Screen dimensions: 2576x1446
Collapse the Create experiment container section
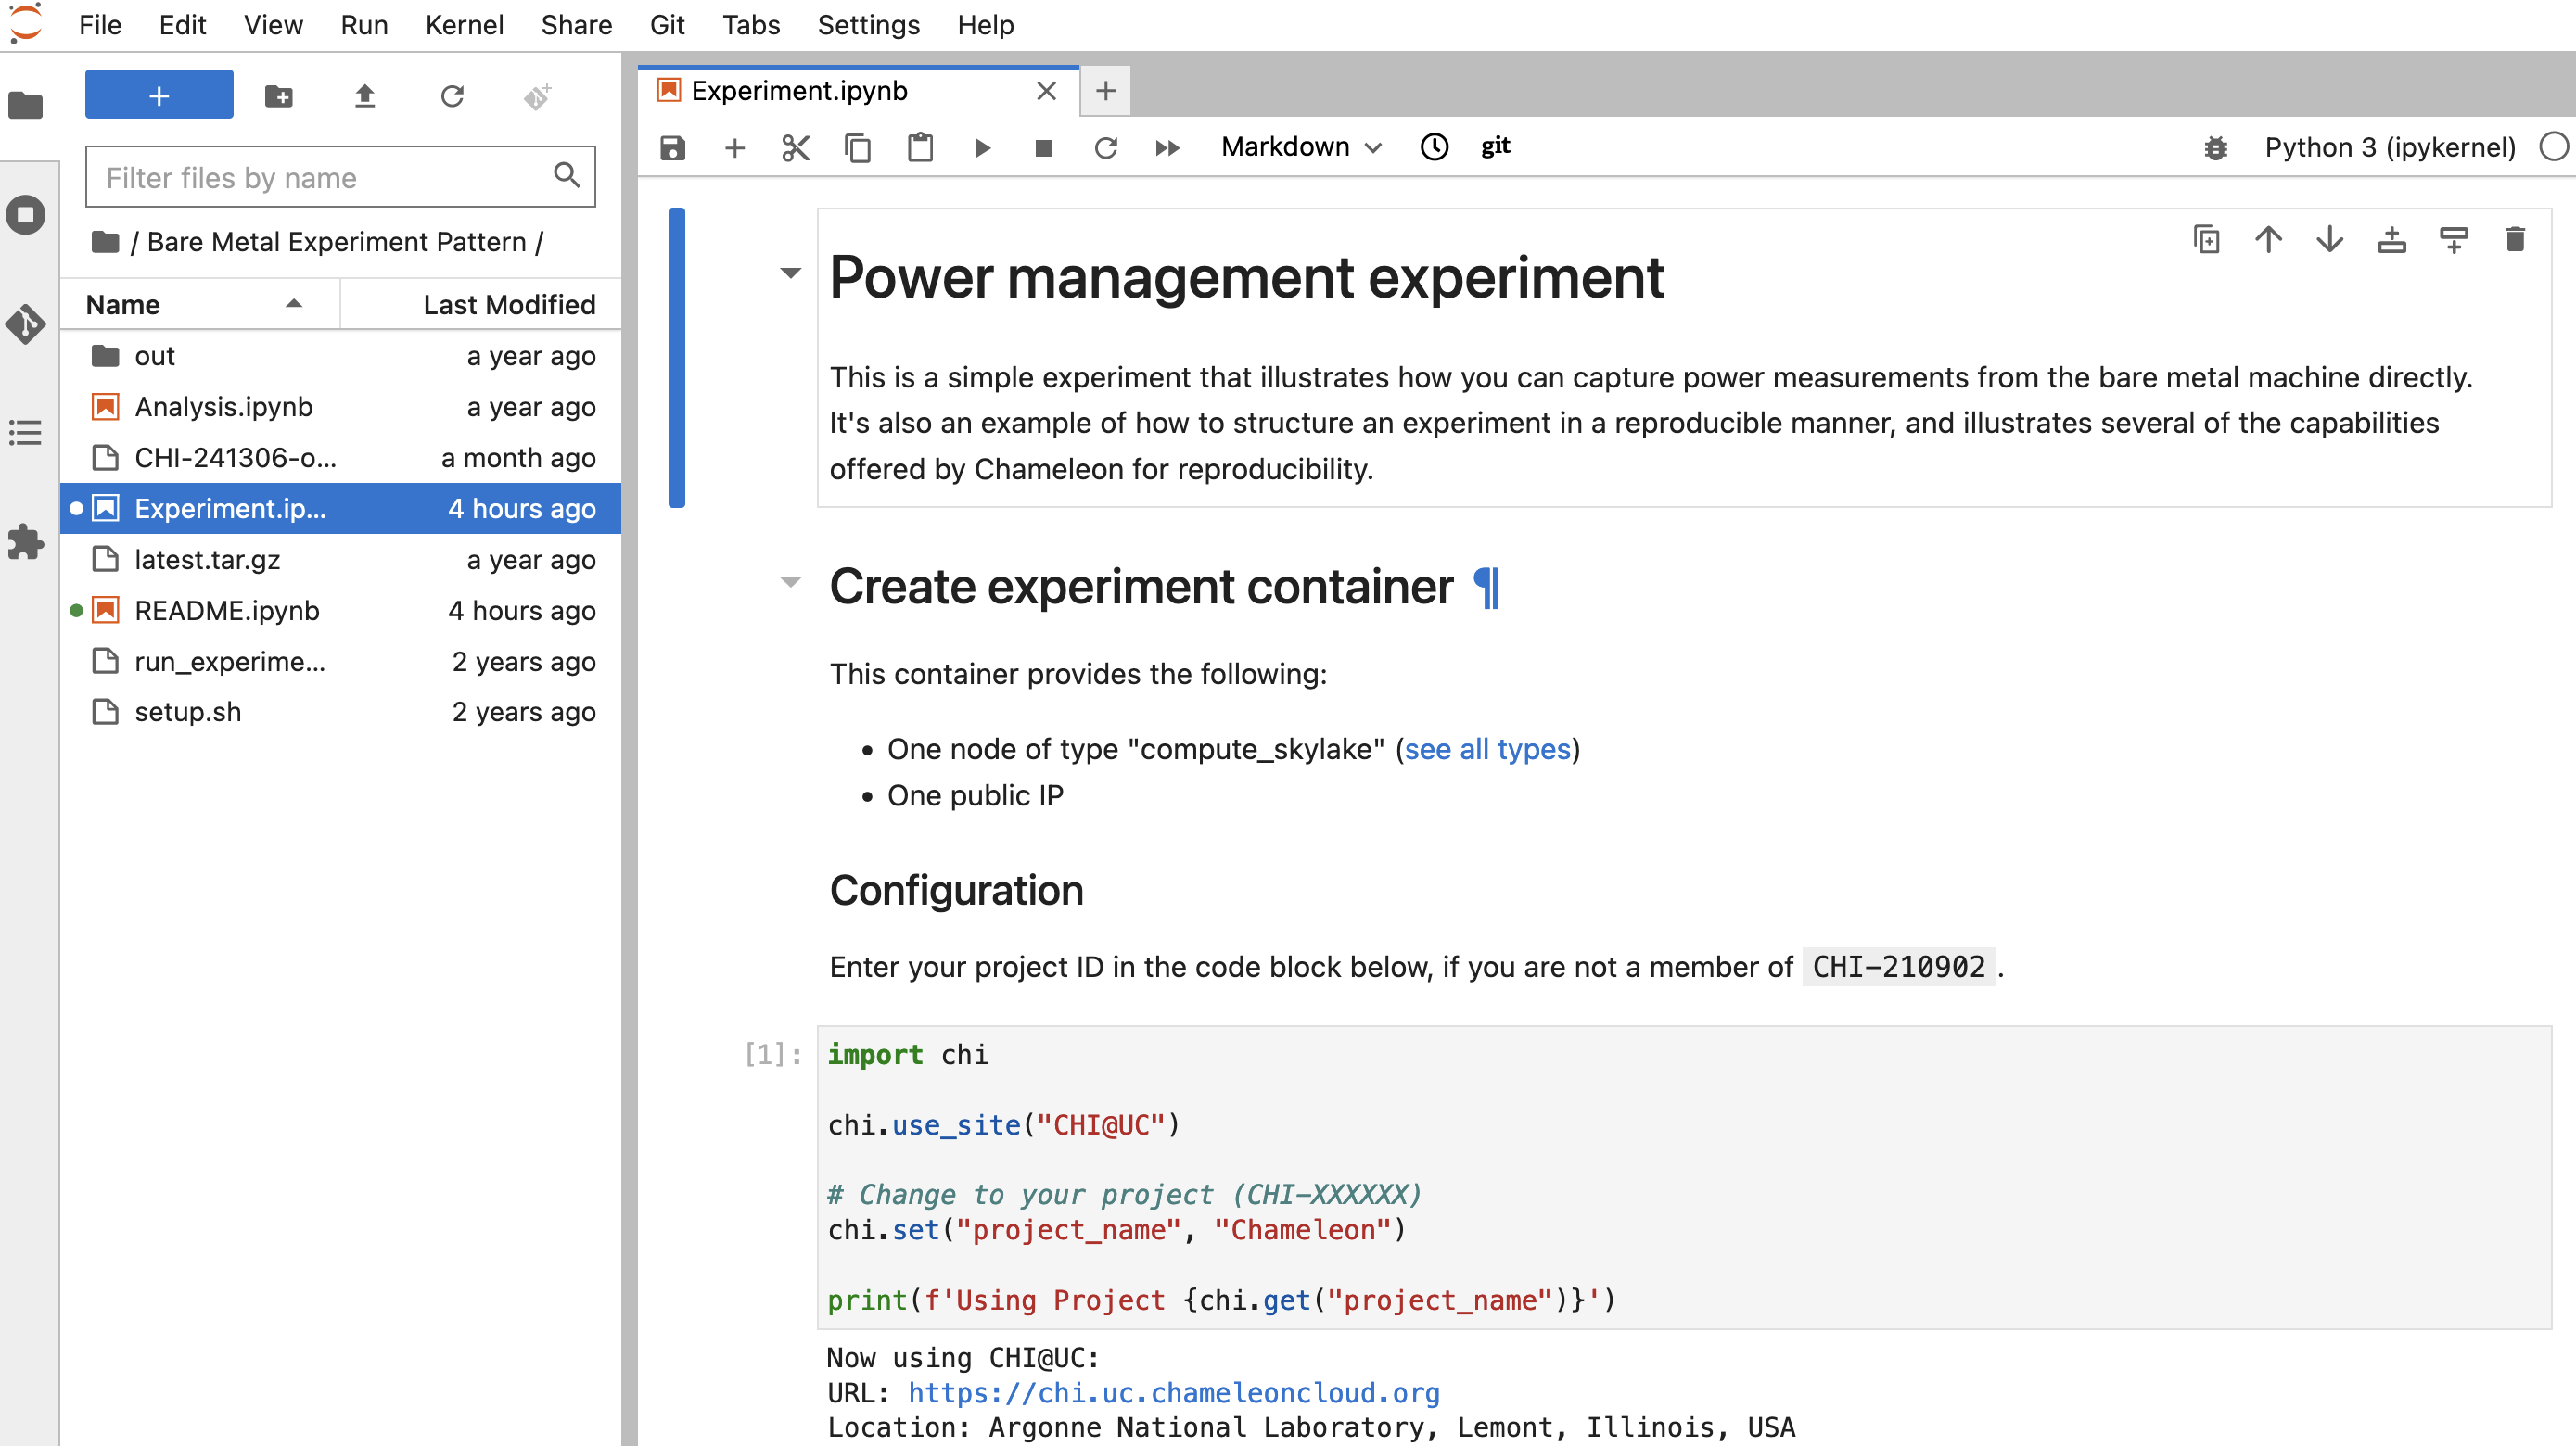791,581
